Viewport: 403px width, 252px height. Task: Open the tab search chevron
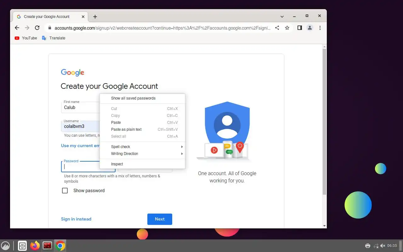pyautogui.click(x=282, y=16)
